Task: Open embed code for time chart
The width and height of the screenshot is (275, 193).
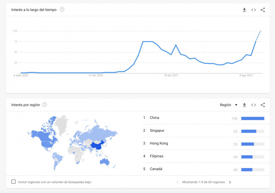Action: pyautogui.click(x=253, y=10)
